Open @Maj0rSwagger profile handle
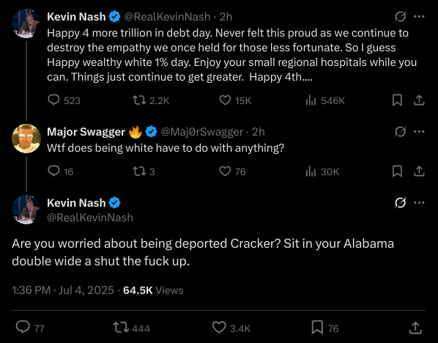 (x=202, y=132)
